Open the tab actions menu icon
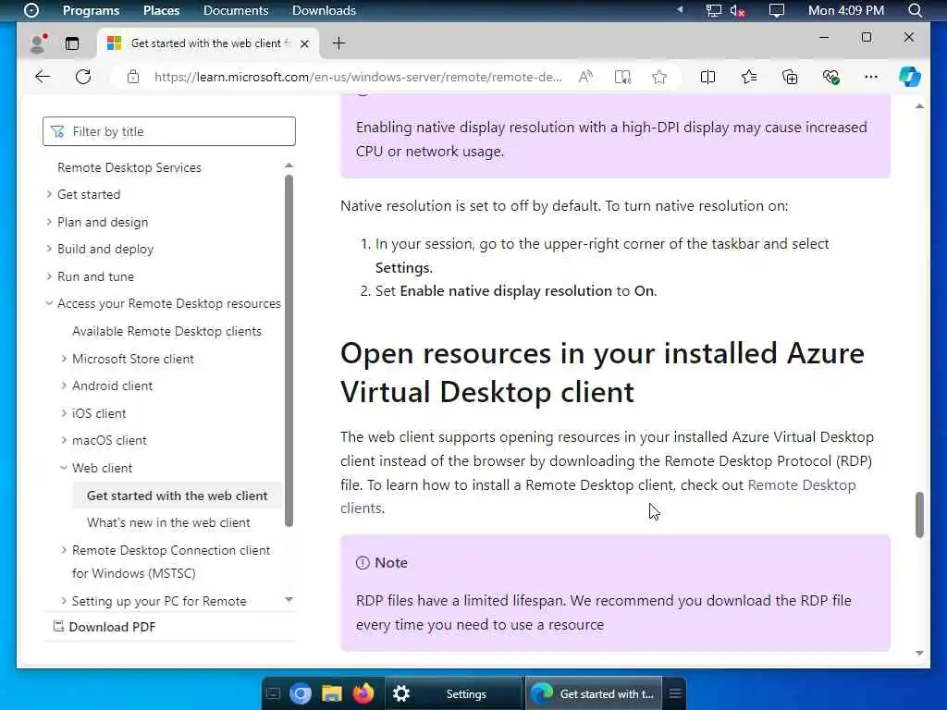 [72, 43]
